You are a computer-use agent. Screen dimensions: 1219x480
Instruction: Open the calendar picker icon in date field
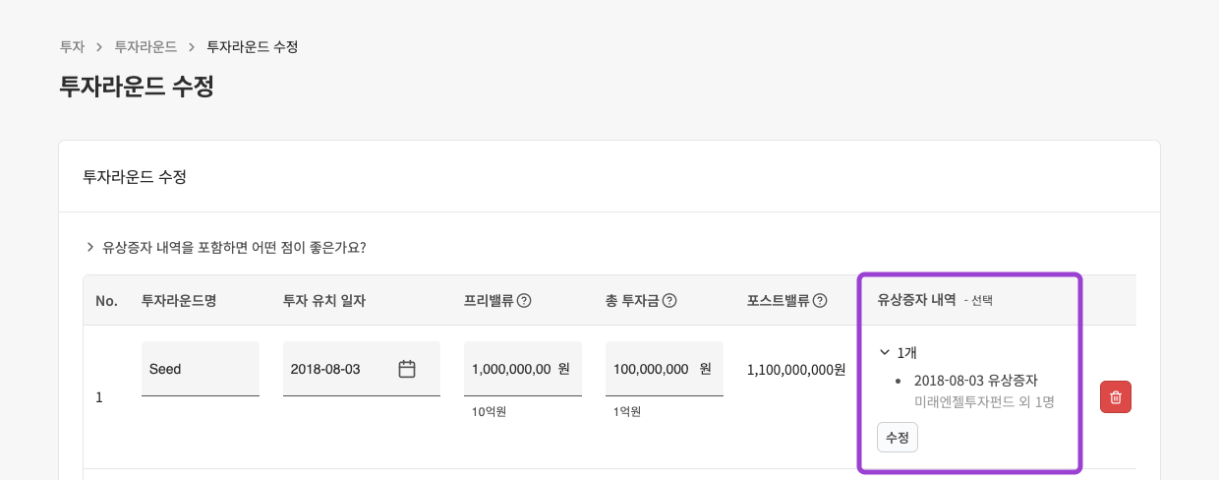(407, 369)
